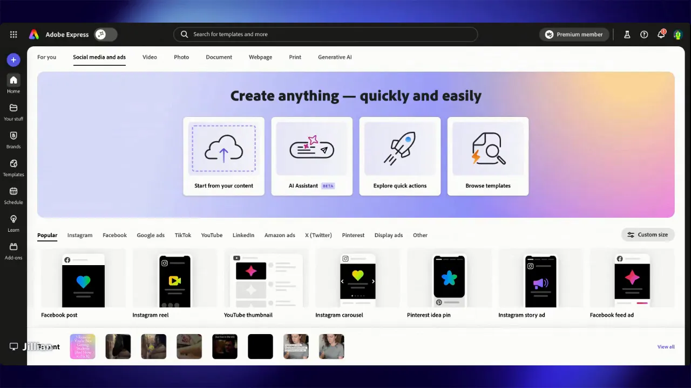Select the Facebook post template thumbnail
691x388 pixels.
tap(83, 280)
